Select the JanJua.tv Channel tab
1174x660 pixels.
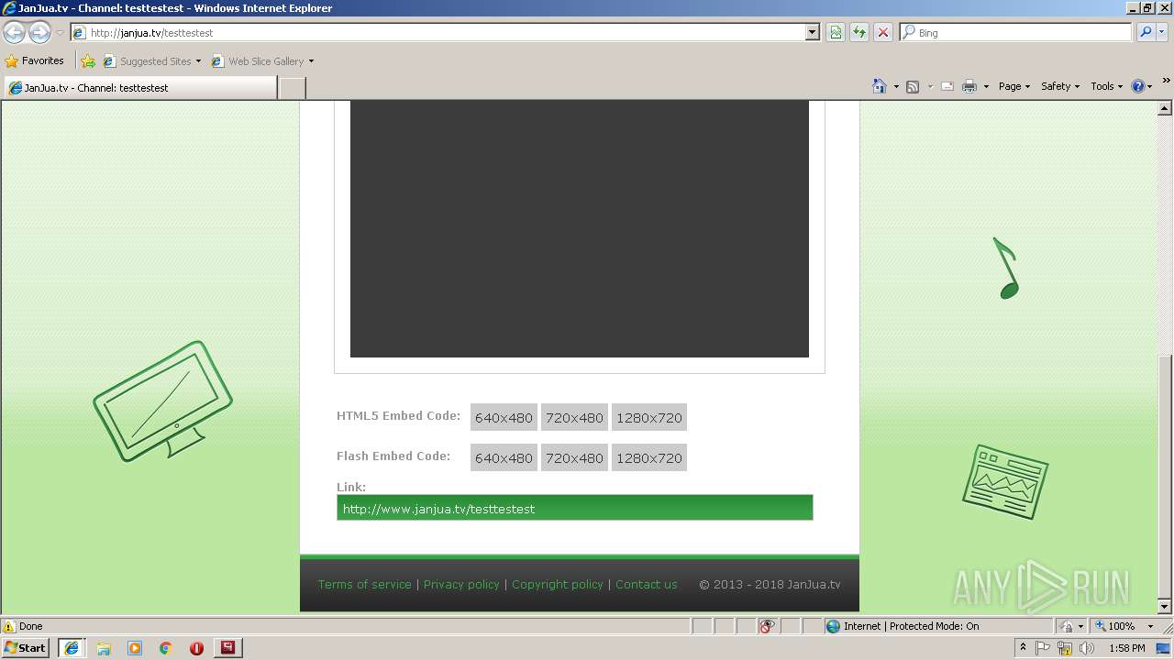point(140,88)
